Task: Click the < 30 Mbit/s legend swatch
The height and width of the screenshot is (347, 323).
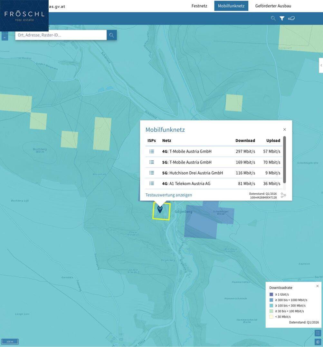Action: pyautogui.click(x=271, y=317)
